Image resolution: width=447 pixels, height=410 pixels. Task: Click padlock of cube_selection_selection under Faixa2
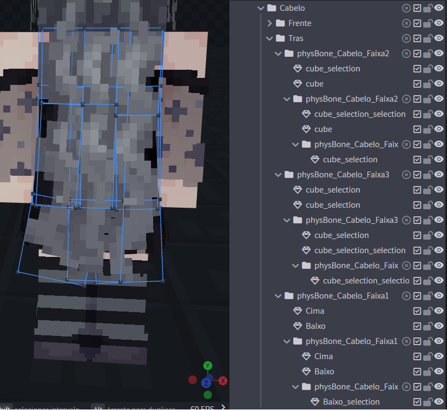click(428, 114)
